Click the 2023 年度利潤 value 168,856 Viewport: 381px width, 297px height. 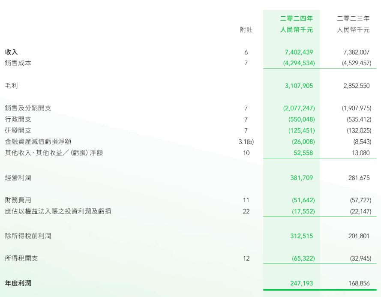359,283
